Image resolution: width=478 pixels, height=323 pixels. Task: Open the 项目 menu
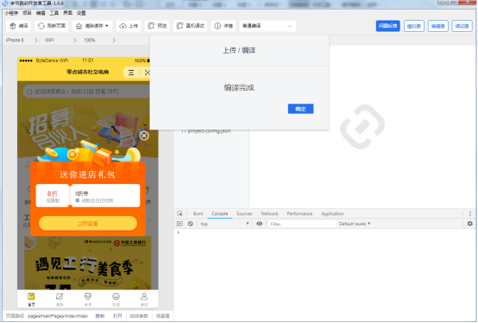tap(27, 13)
